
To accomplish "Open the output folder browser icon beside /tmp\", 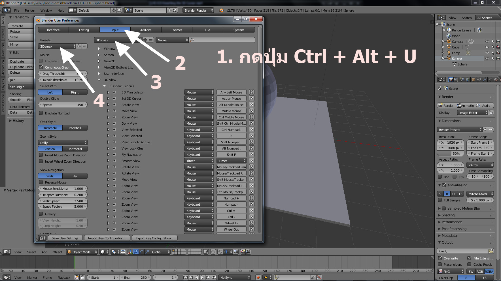I will pyautogui.click(x=491, y=251).
